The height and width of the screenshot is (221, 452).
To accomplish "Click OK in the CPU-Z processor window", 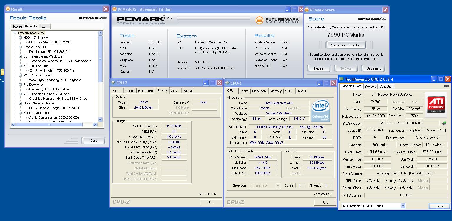I will point(325,202).
